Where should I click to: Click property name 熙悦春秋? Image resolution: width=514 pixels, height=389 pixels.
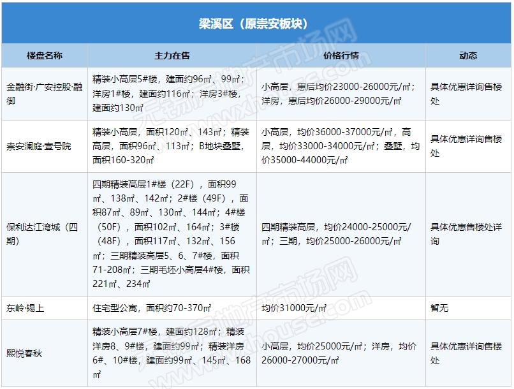click(24, 353)
